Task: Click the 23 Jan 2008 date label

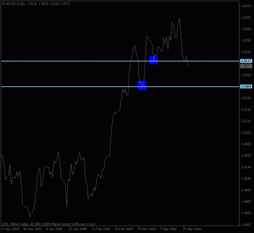Action: 78,229
